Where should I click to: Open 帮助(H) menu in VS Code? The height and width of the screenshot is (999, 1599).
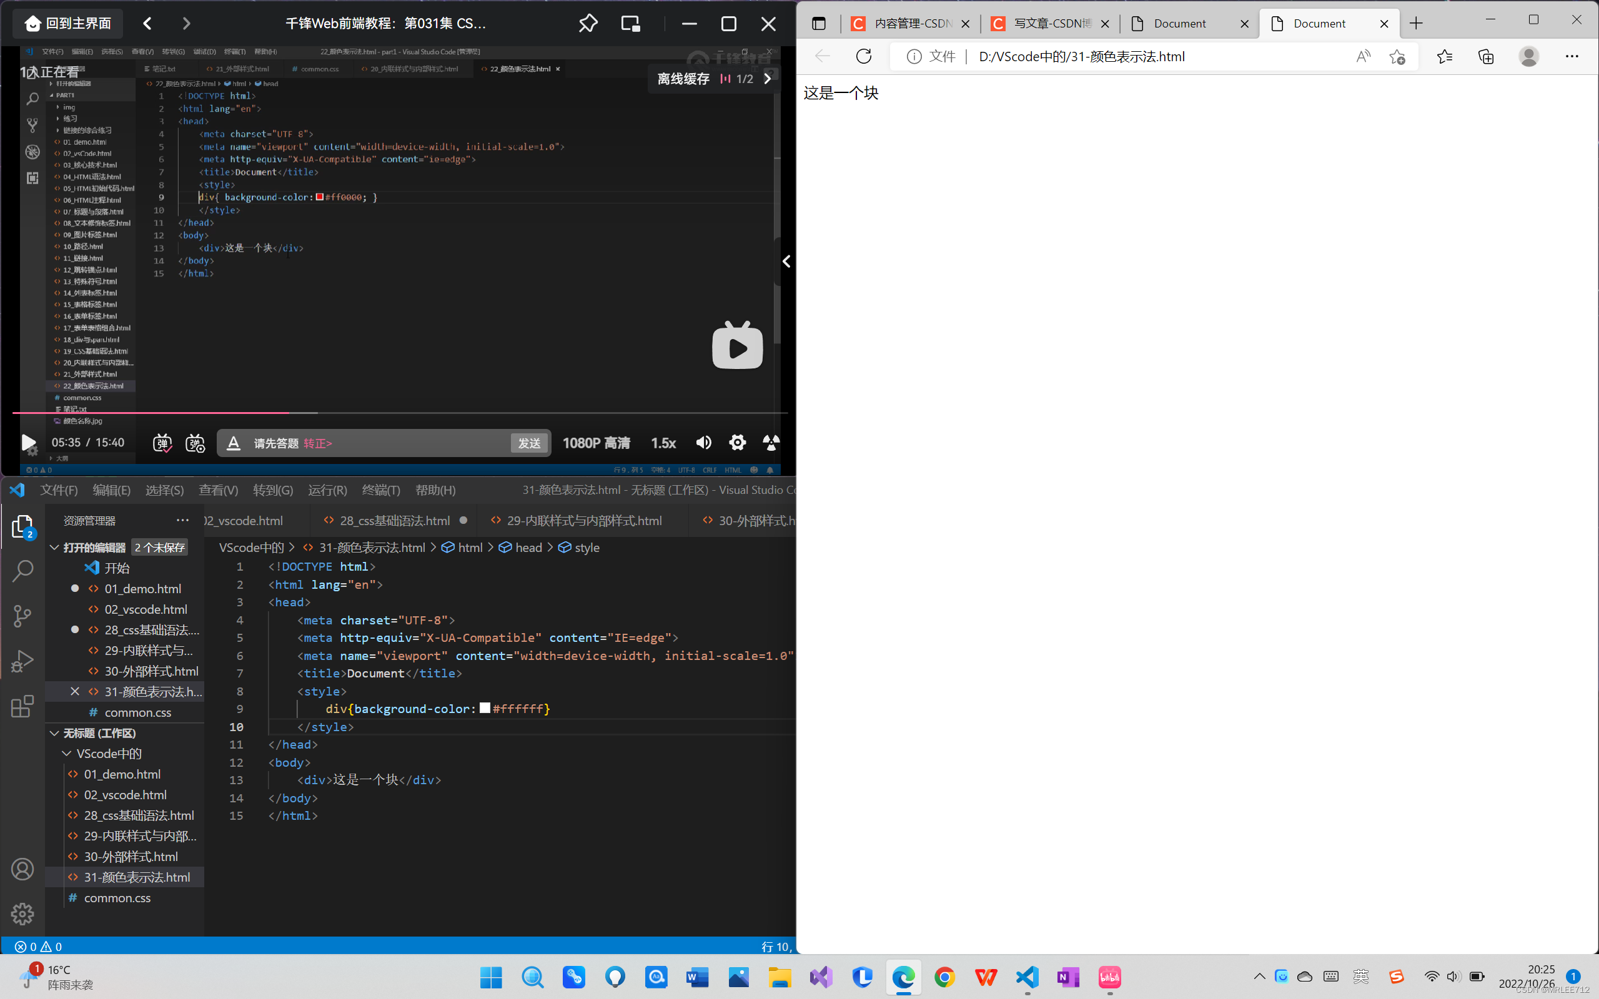click(x=435, y=490)
